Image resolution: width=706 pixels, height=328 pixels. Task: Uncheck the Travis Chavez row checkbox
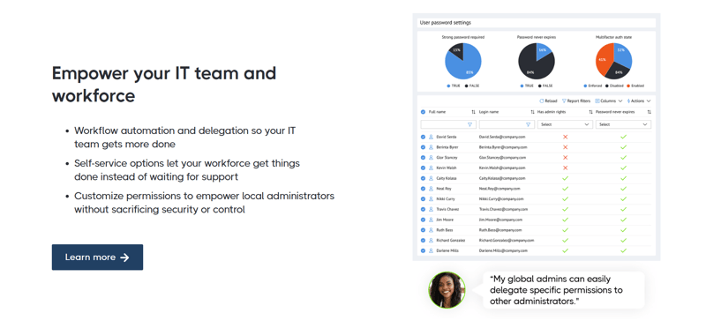pos(423,209)
